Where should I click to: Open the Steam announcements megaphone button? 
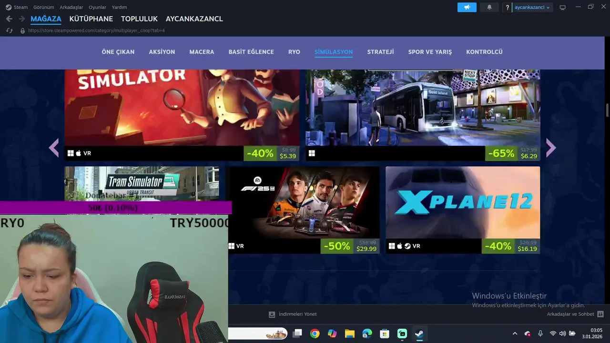[x=467, y=7]
